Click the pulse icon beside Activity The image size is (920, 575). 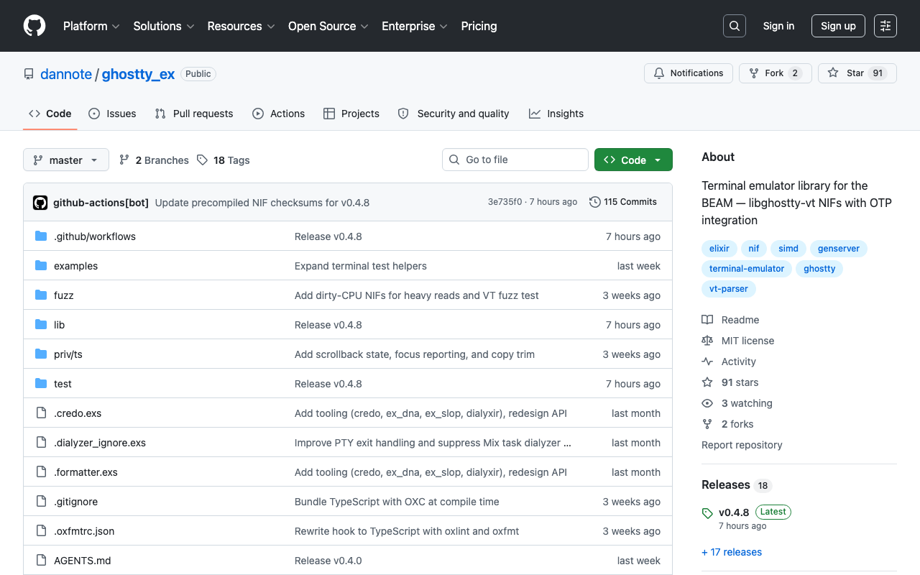click(x=707, y=362)
